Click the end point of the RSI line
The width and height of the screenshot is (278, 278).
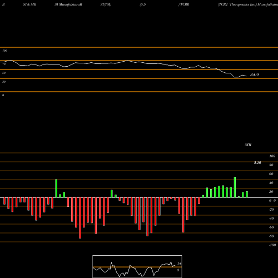[x=246, y=76]
